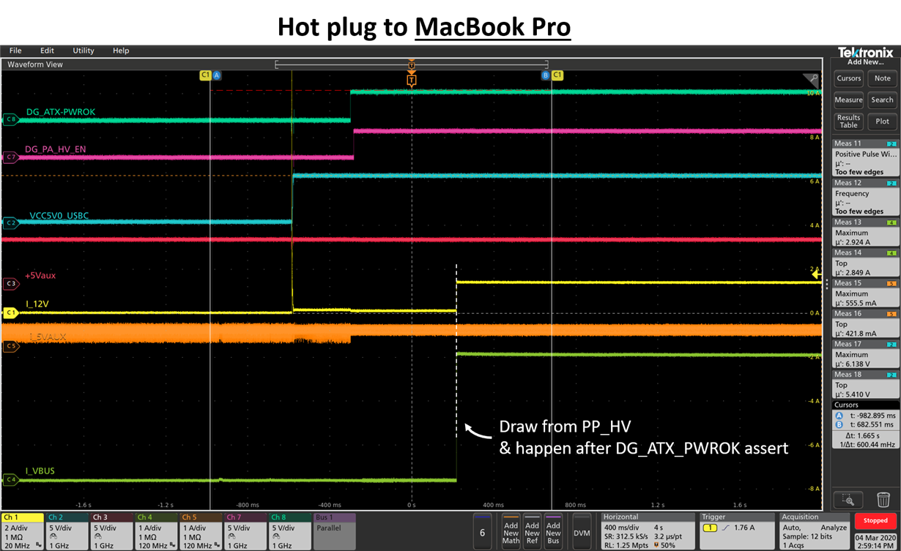
Task: Click the Cursors button in Add New panel
Action: [x=848, y=78]
